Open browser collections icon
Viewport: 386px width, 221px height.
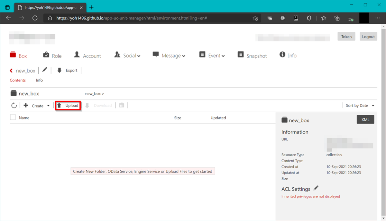point(337,18)
